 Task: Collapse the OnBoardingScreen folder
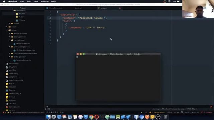click(22, 47)
